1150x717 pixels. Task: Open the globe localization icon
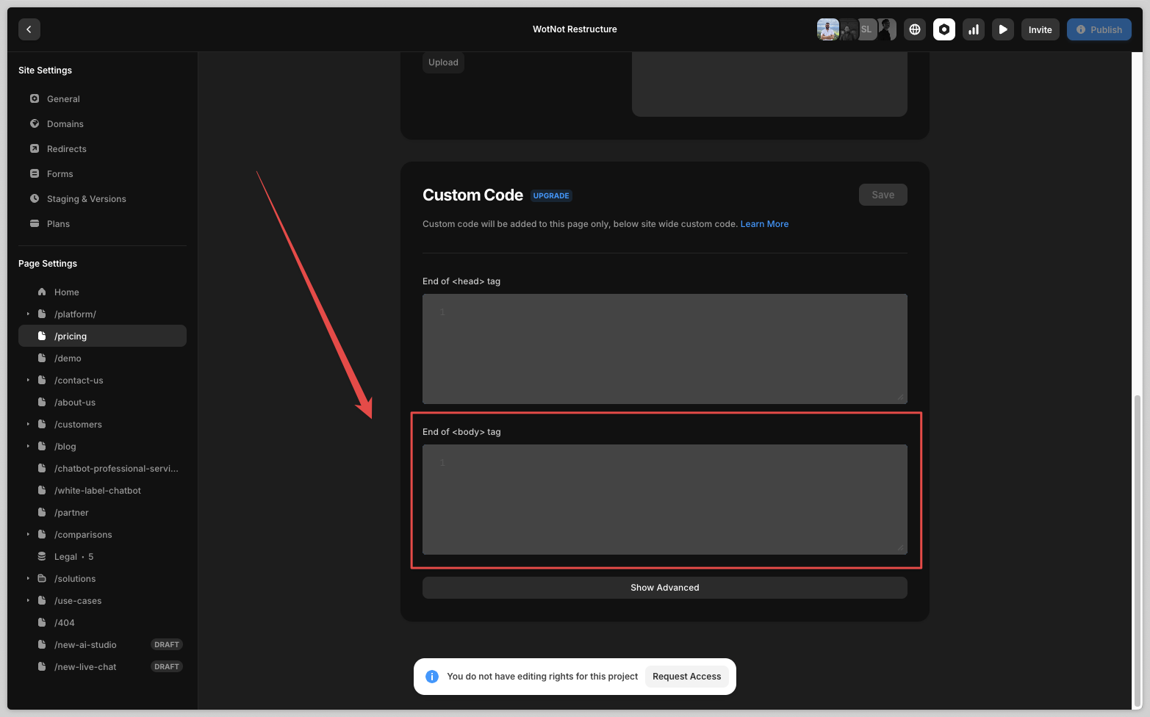point(915,29)
